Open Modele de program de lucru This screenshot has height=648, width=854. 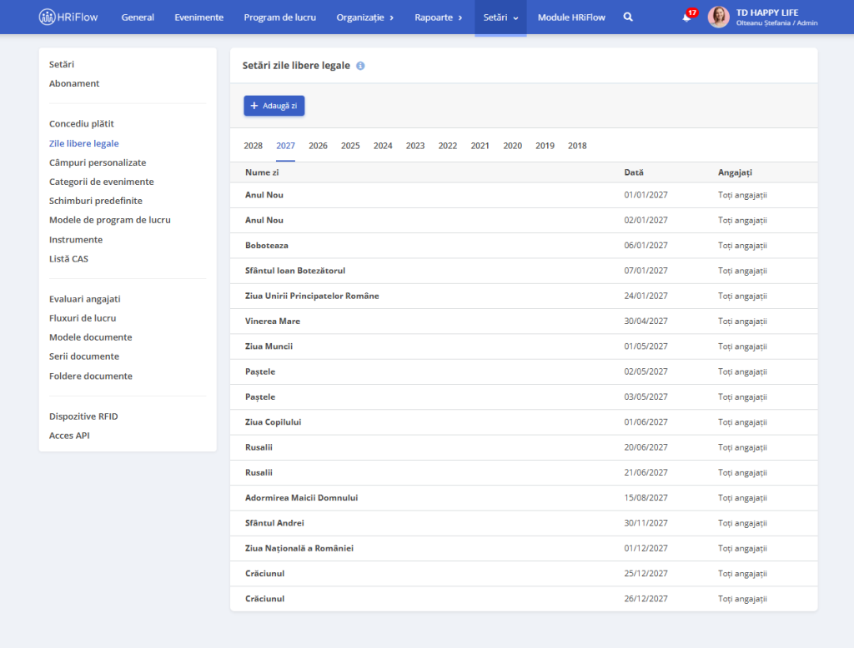coord(110,220)
